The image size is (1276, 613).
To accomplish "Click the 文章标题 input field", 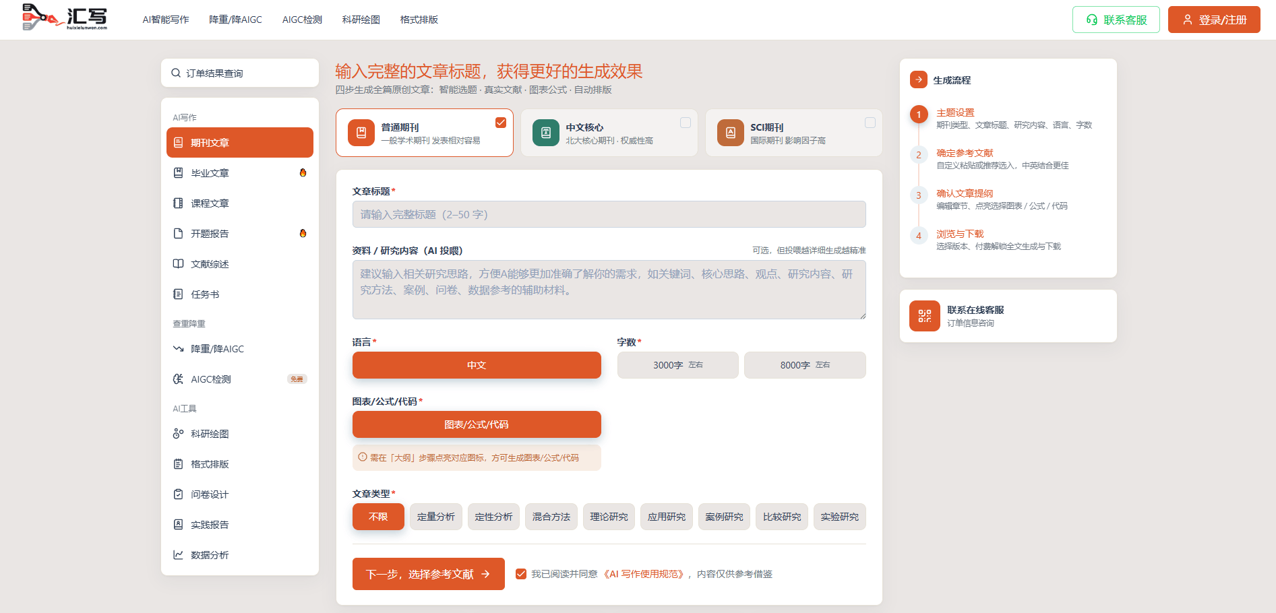I will [x=609, y=214].
